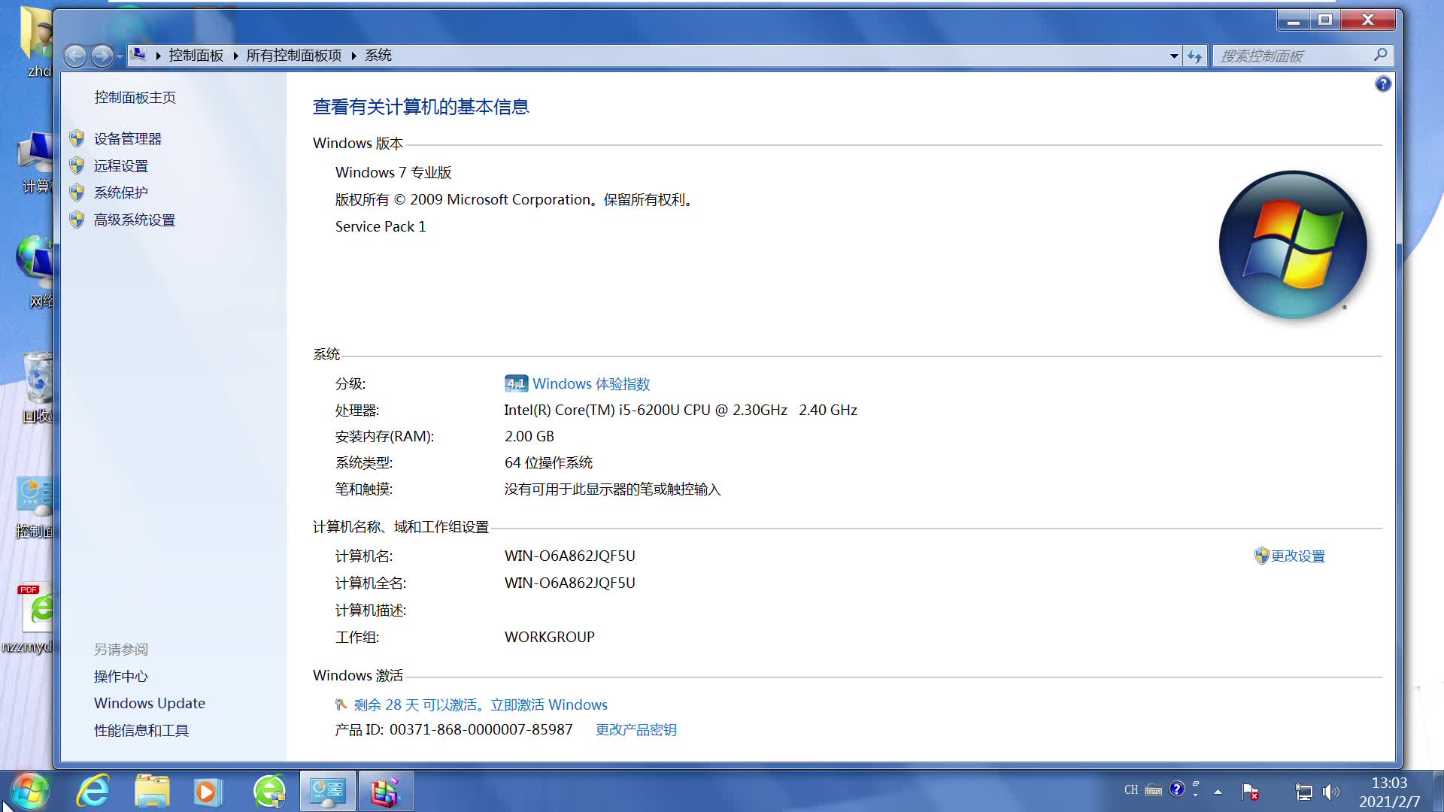
Task: Click the 控制面板 breadcrumb
Action: [196, 56]
